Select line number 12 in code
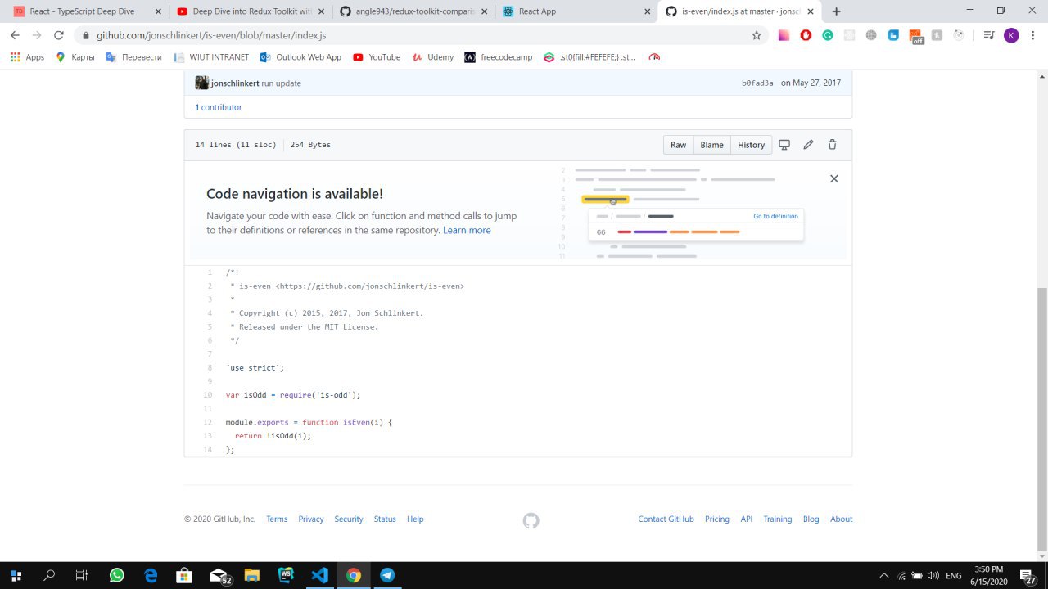1048x589 pixels. (x=208, y=422)
